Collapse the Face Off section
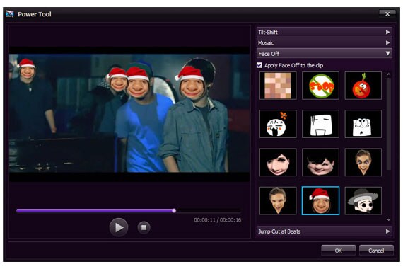 coord(324,54)
